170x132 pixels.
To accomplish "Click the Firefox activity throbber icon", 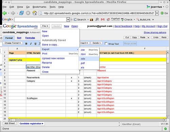I will tap(167, 7).
